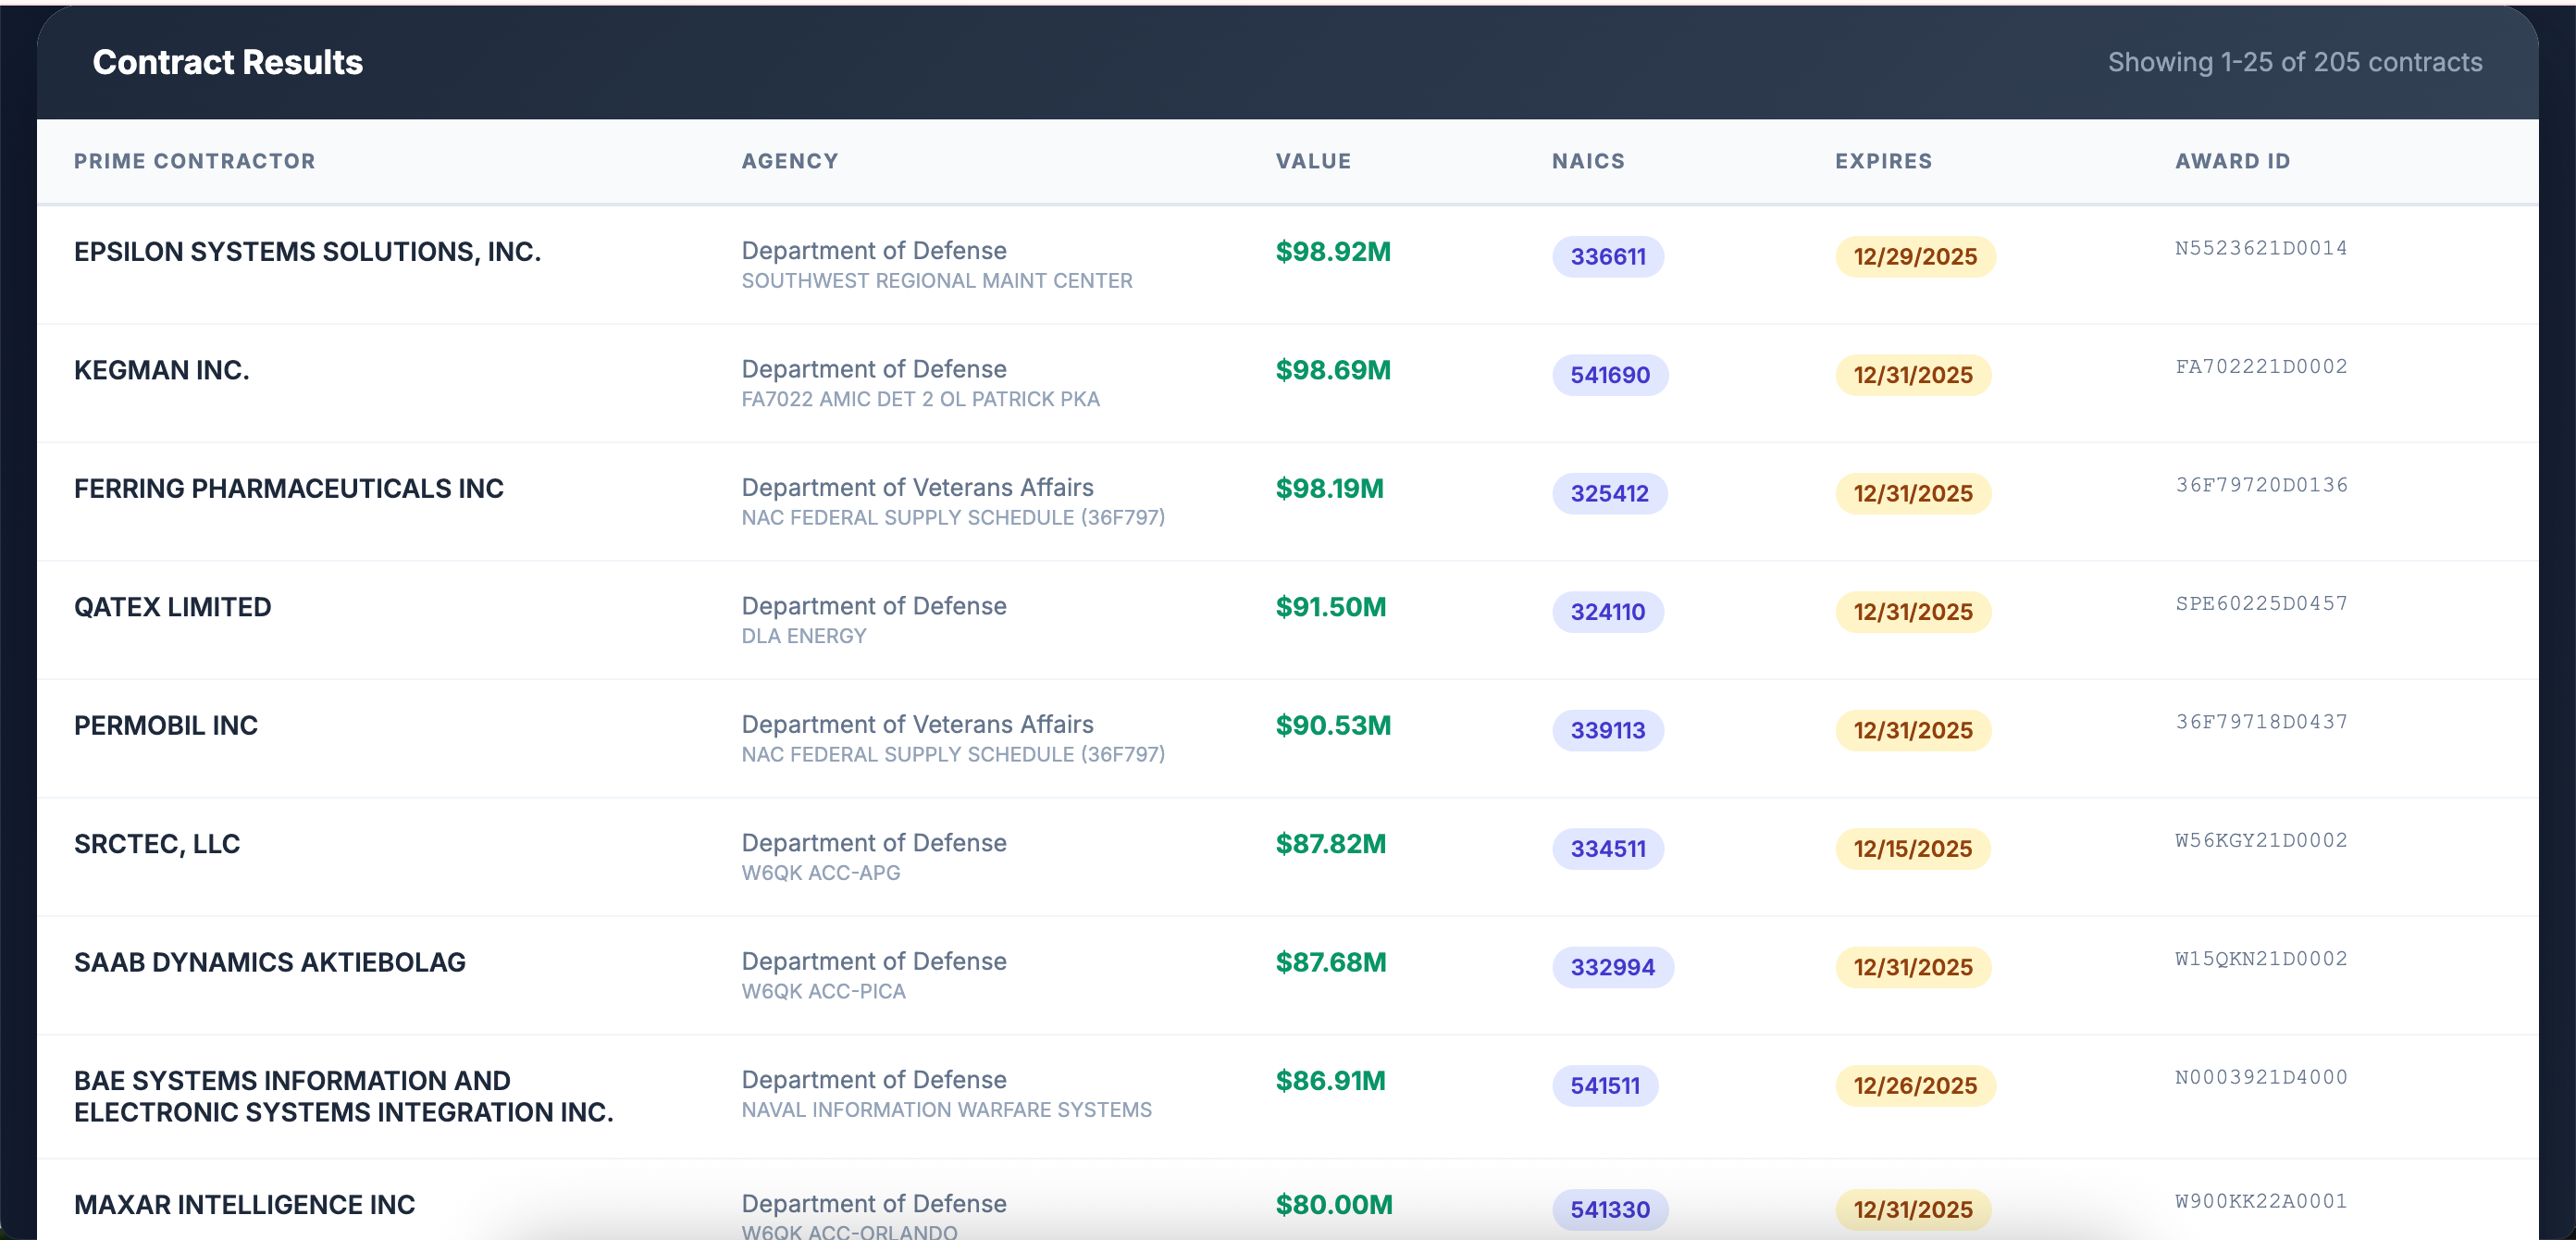
Task: View the QATEX LIMITED contract row
Action: 172,606
